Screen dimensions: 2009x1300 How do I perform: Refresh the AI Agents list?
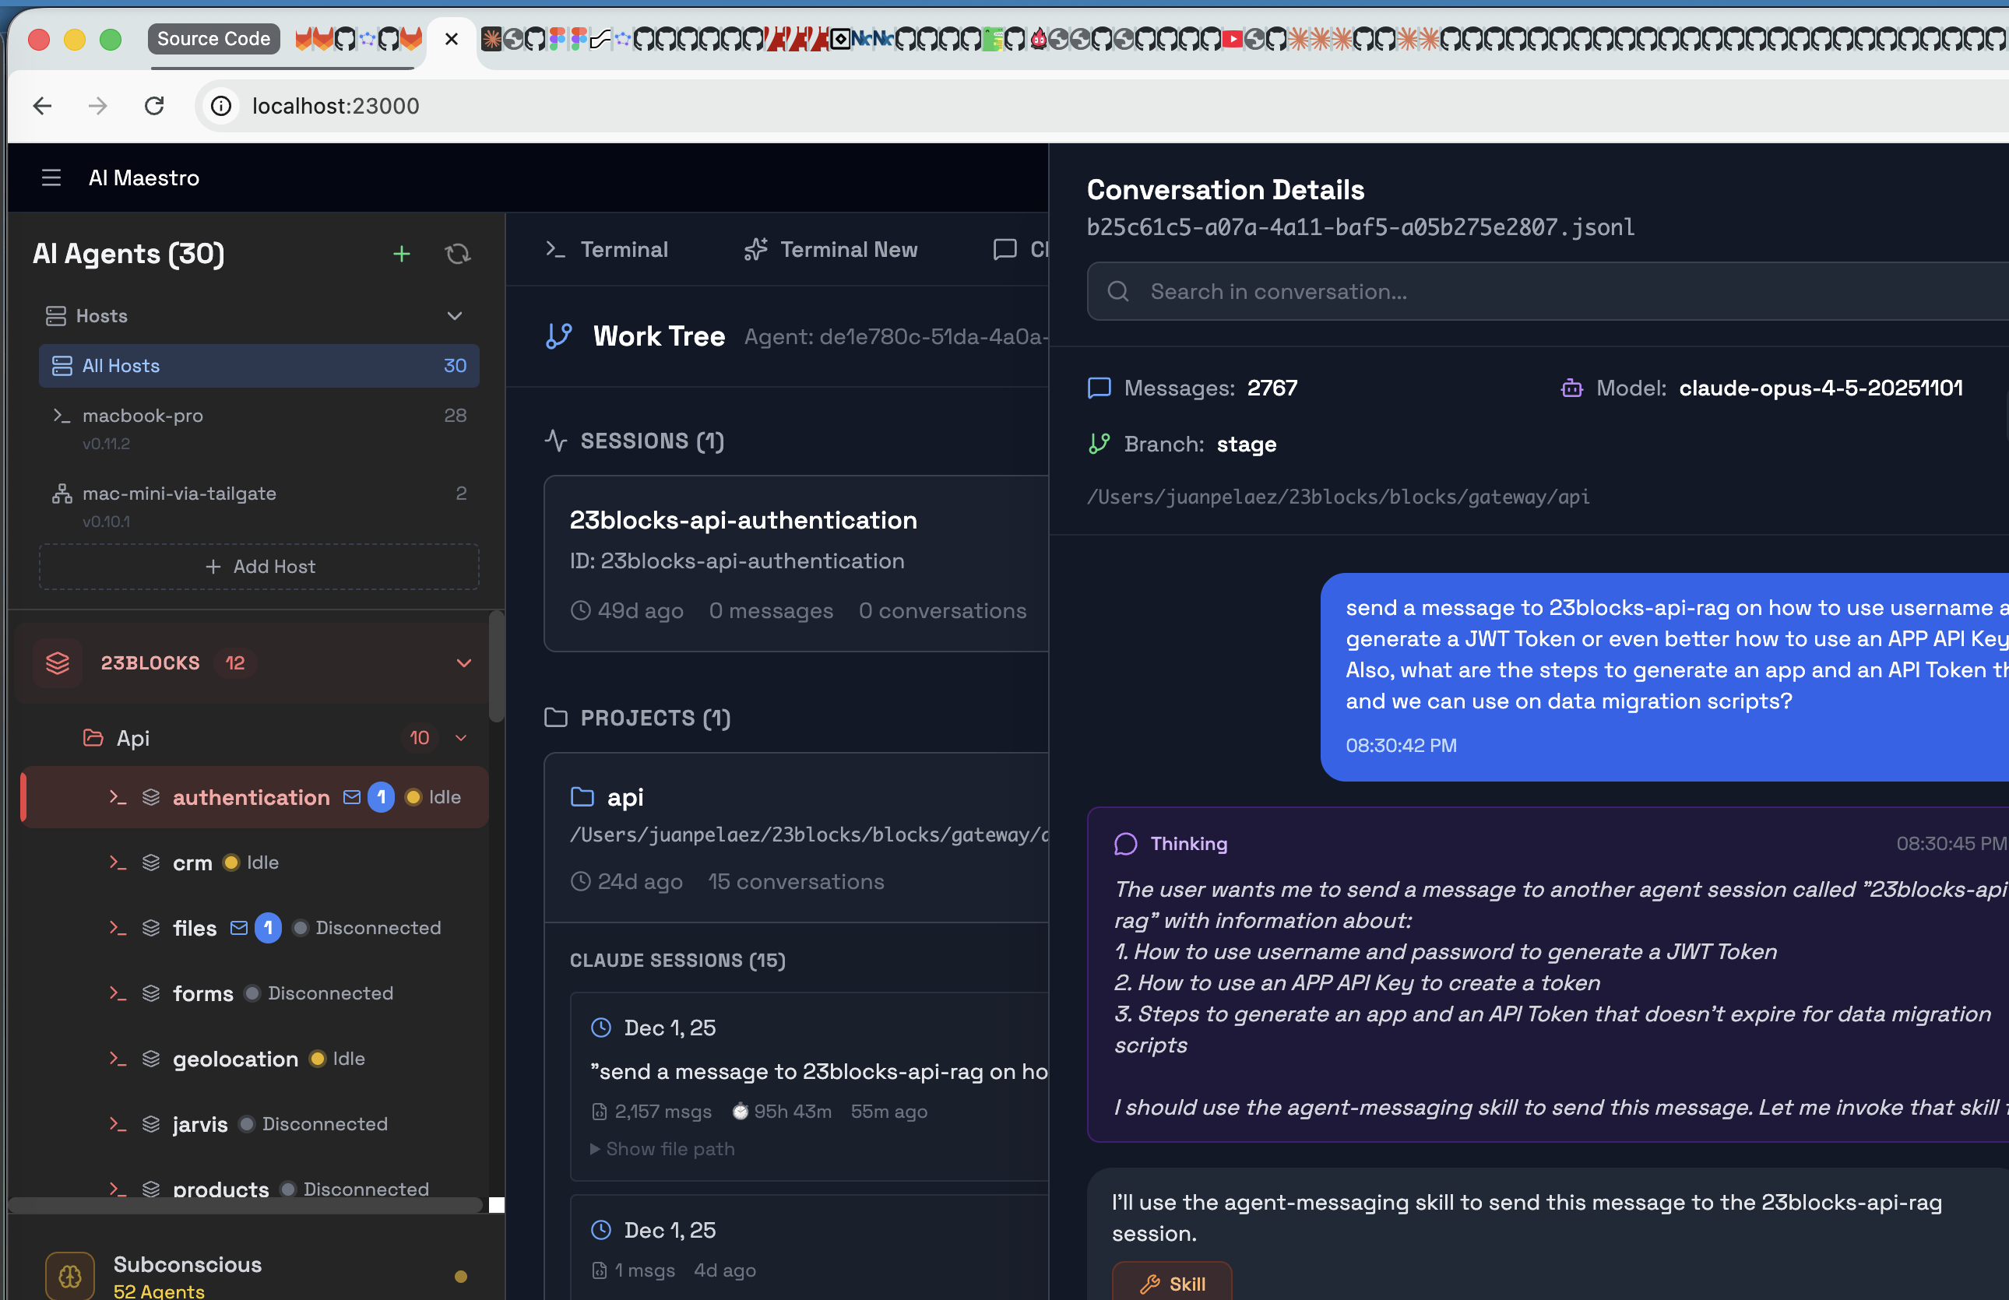tap(458, 254)
